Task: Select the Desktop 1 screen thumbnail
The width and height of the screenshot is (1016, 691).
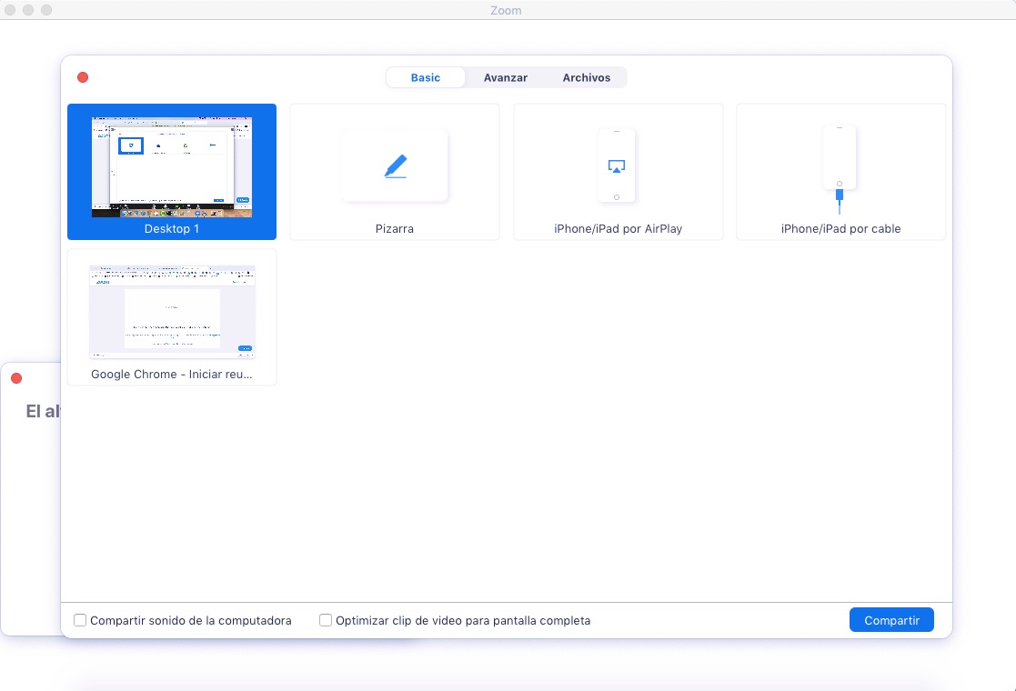Action: tap(172, 167)
